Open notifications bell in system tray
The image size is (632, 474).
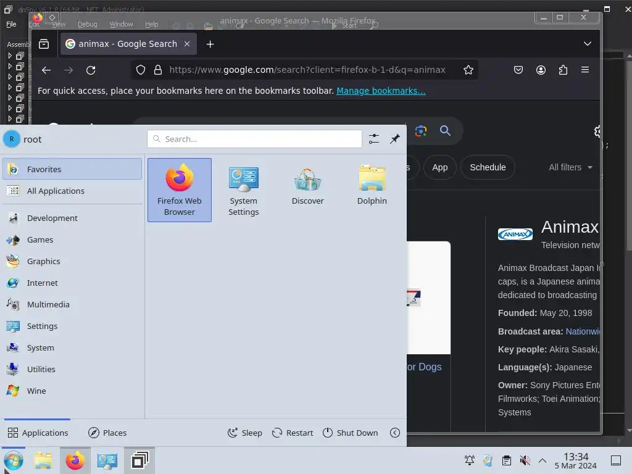point(470,460)
